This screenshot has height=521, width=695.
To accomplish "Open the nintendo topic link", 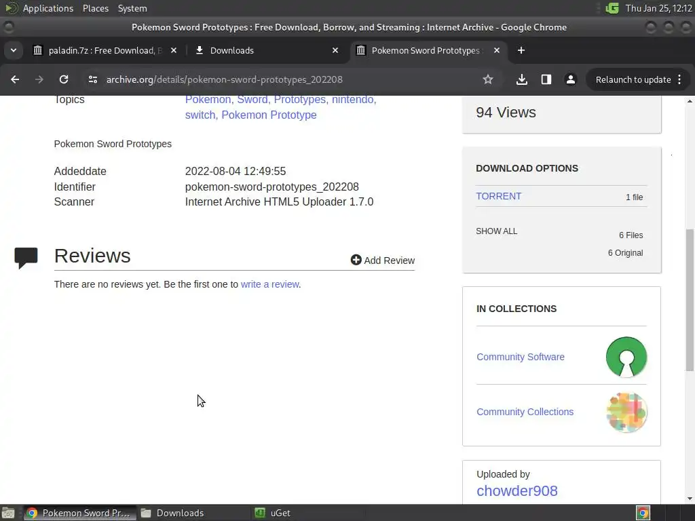I will click(354, 99).
